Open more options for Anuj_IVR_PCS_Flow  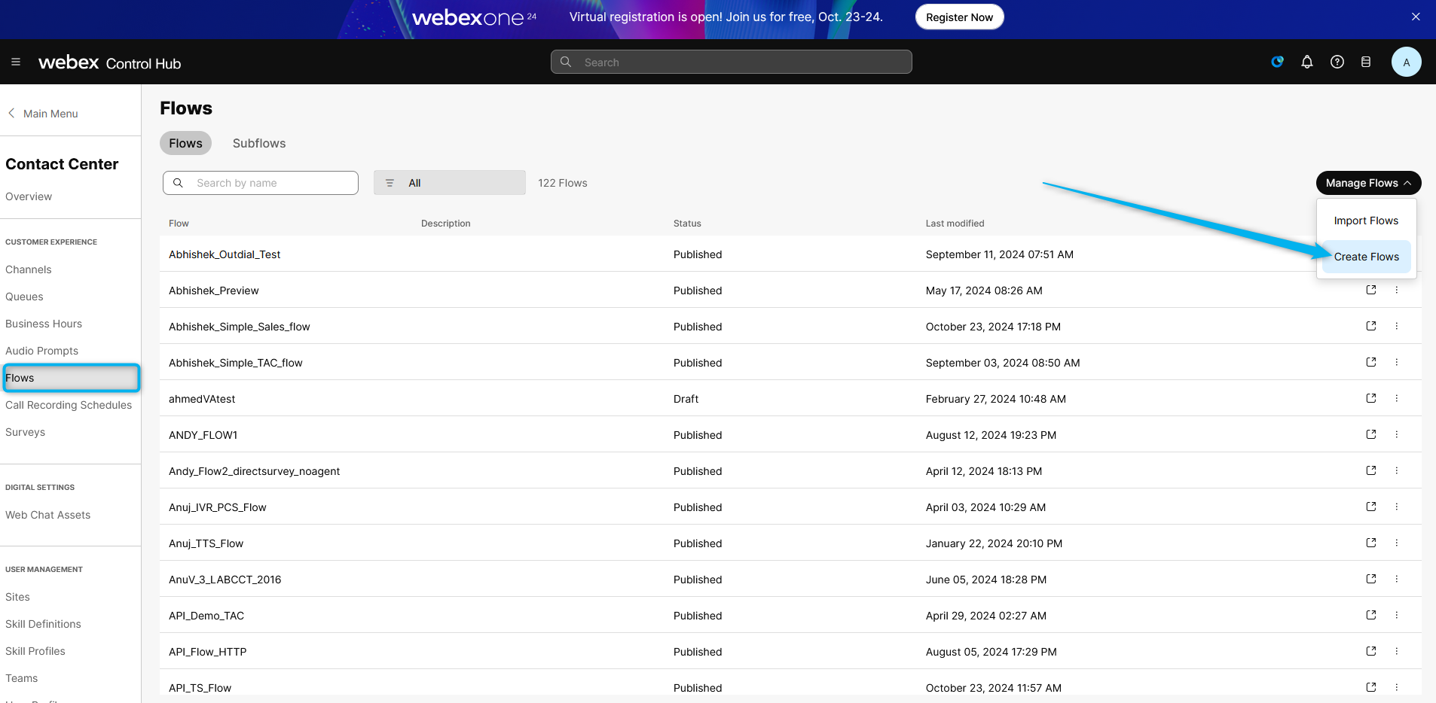pos(1396,507)
